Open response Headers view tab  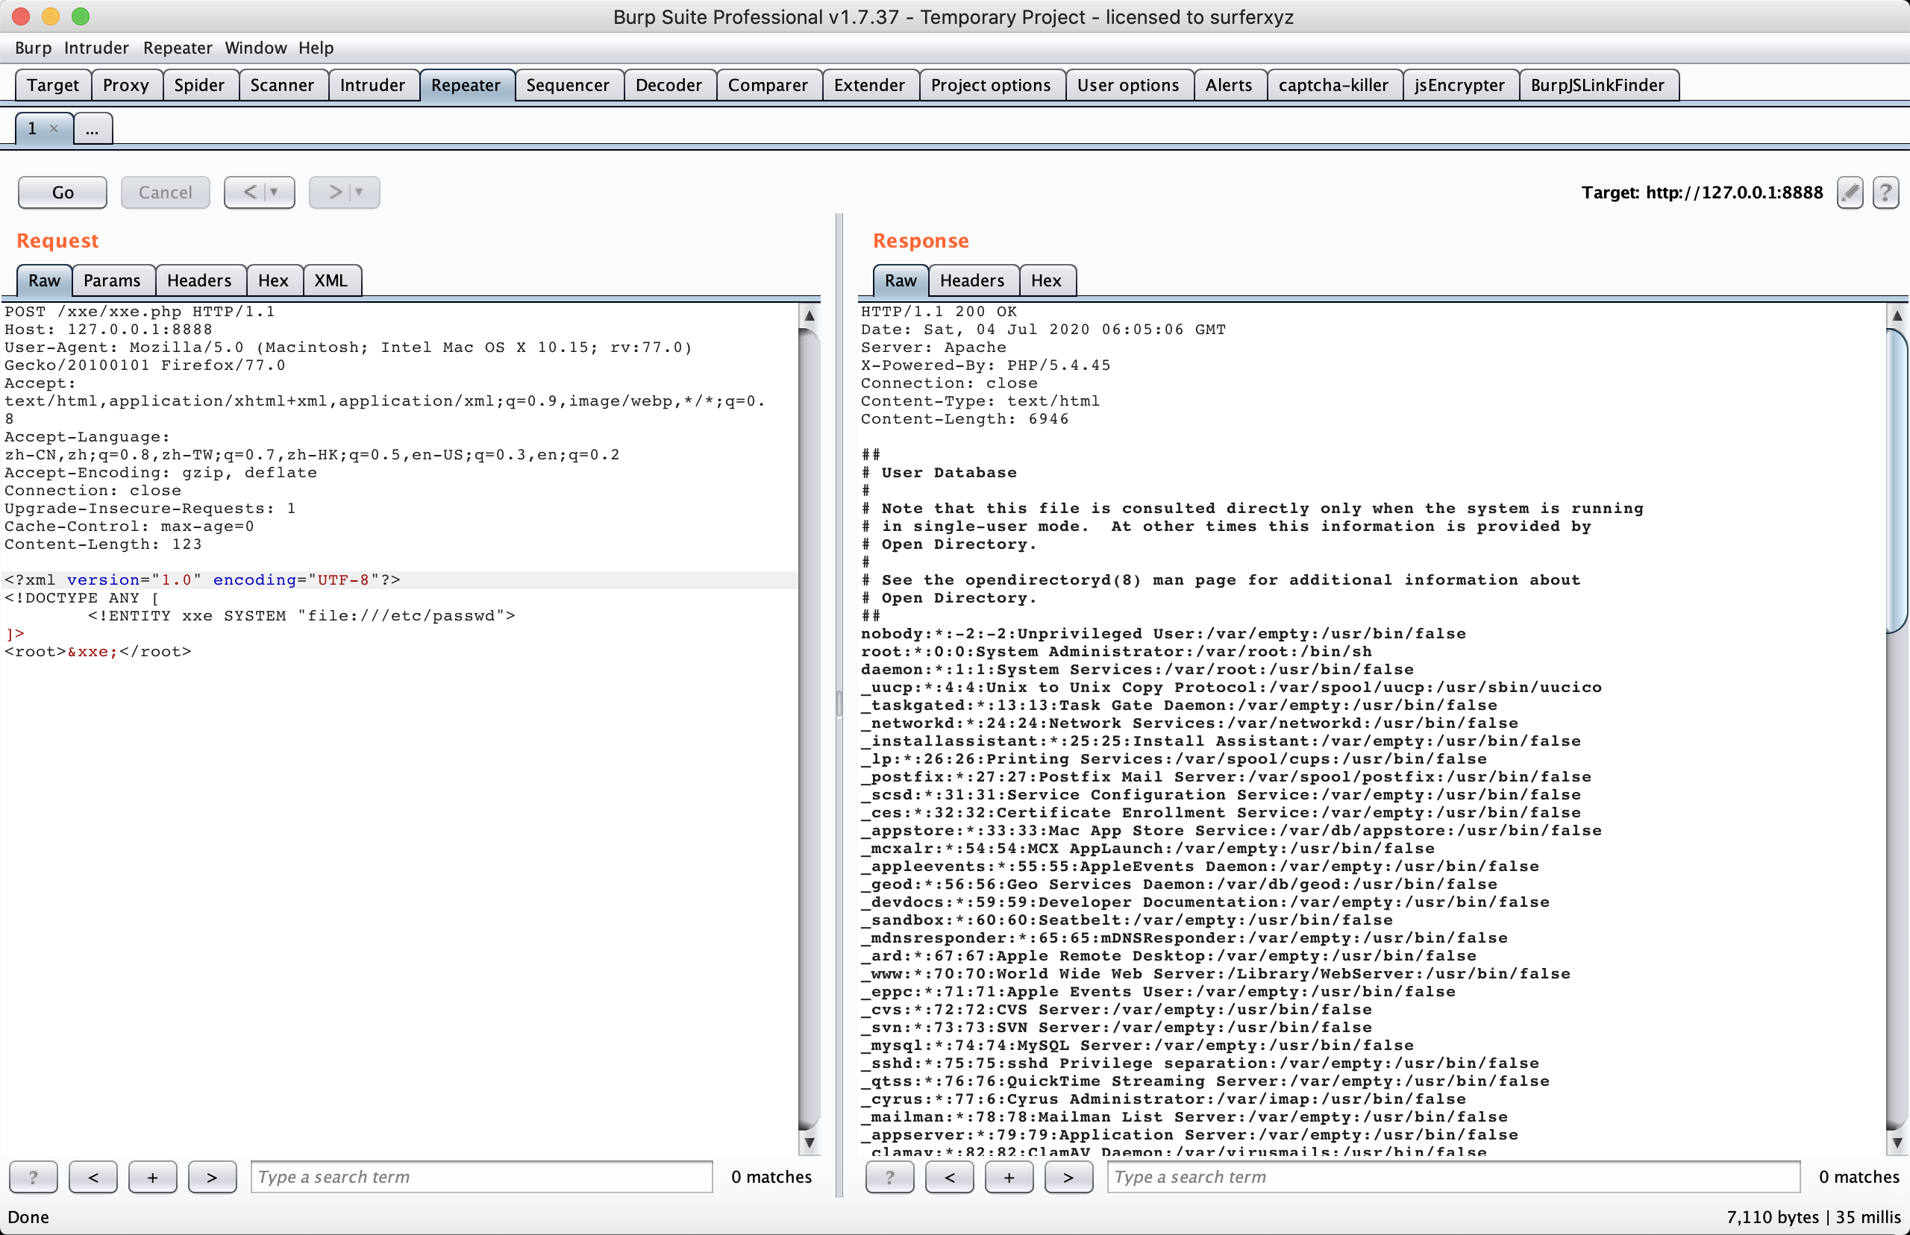click(x=971, y=280)
